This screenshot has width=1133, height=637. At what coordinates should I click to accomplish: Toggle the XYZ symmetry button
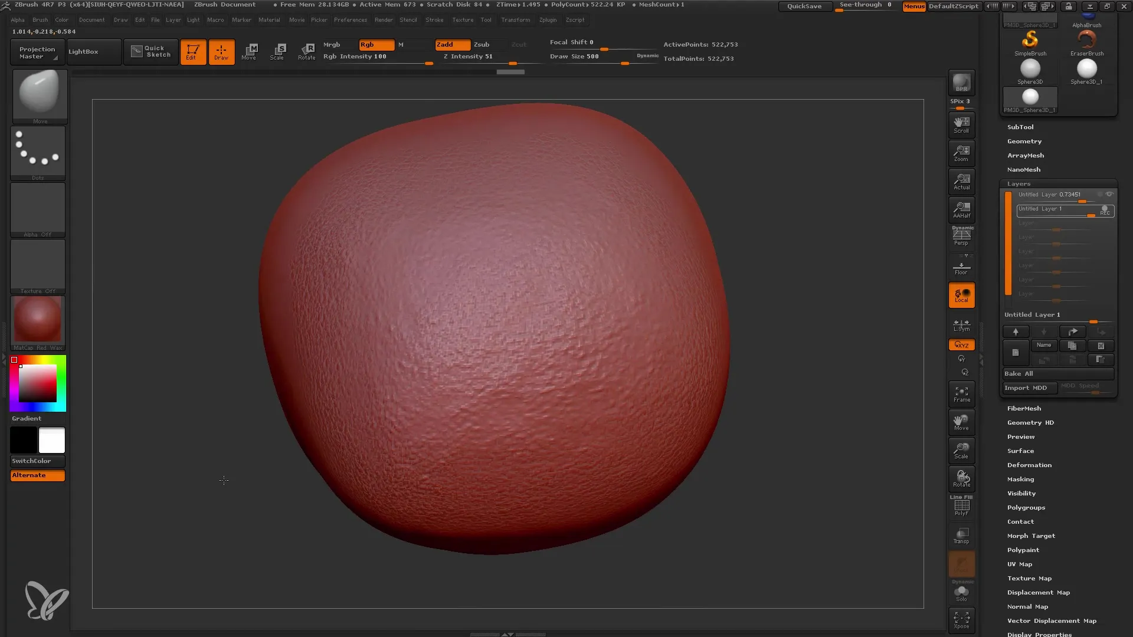pyautogui.click(x=961, y=344)
